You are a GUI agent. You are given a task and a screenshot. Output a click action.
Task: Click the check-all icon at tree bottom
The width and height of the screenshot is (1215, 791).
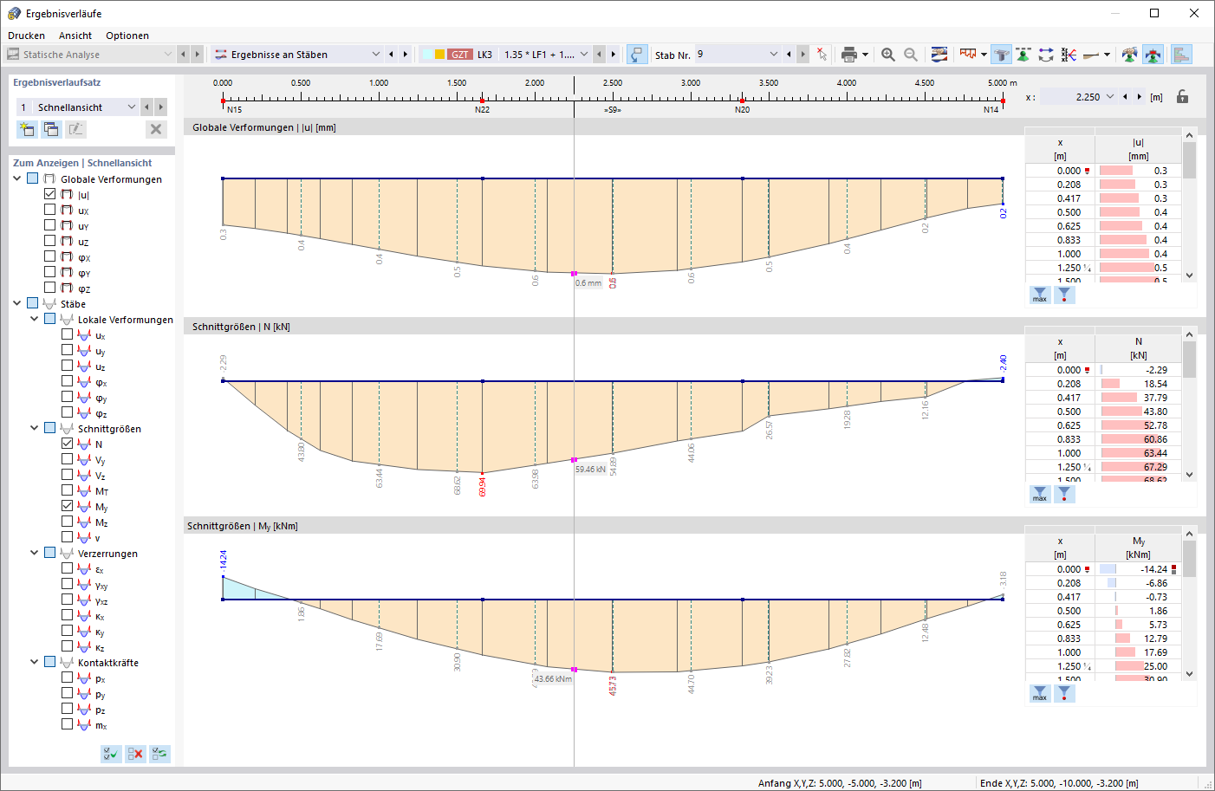pyautogui.click(x=111, y=754)
